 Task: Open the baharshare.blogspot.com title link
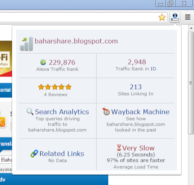[76, 41]
